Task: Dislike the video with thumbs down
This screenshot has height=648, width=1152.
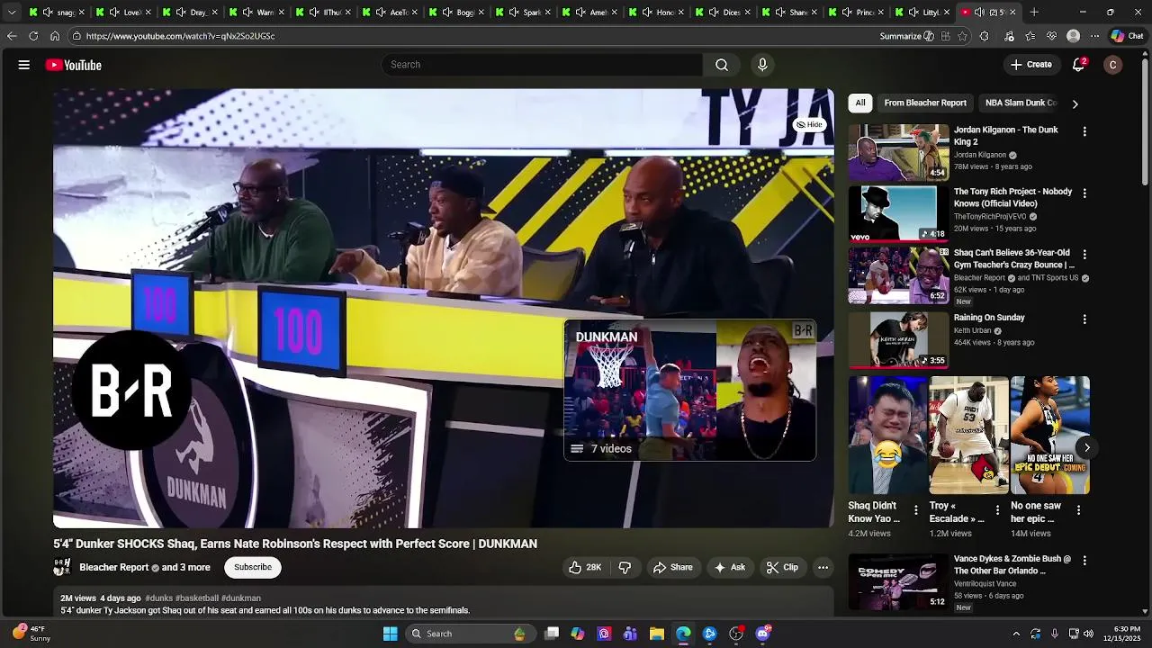Action: [625, 567]
